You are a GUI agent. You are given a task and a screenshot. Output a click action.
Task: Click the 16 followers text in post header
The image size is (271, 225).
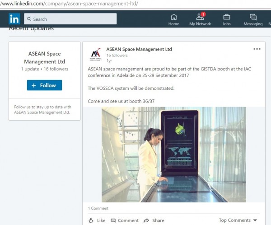pyautogui.click(x=117, y=55)
